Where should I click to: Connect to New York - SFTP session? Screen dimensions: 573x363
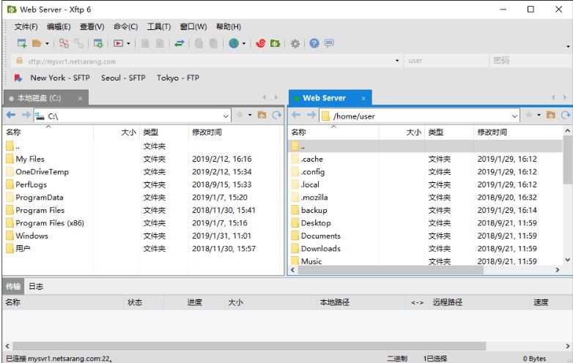[x=60, y=78]
